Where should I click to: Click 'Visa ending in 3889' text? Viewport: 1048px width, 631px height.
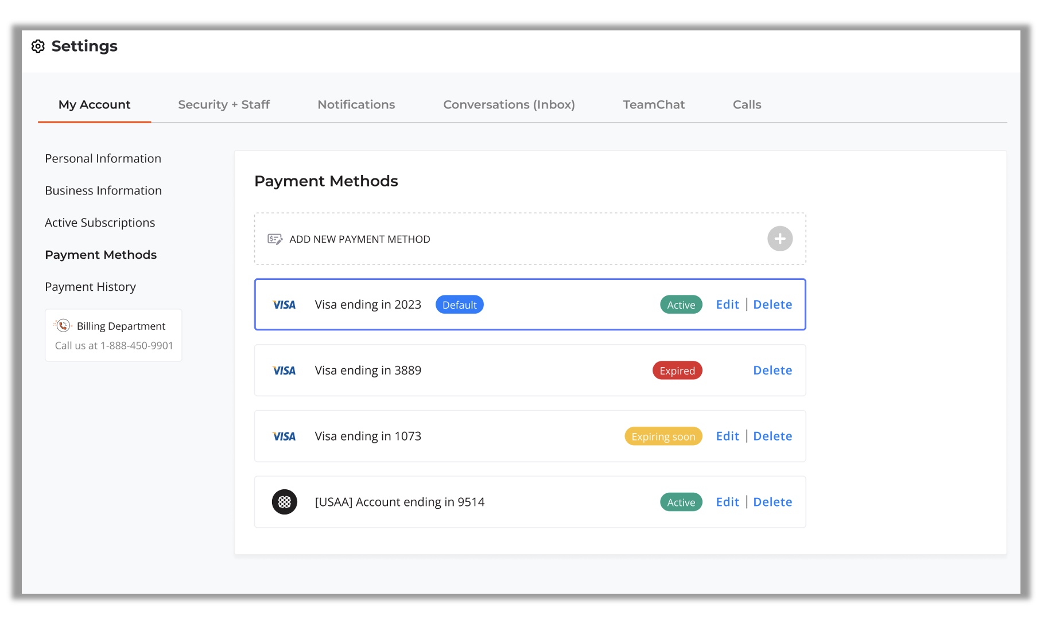[368, 371]
